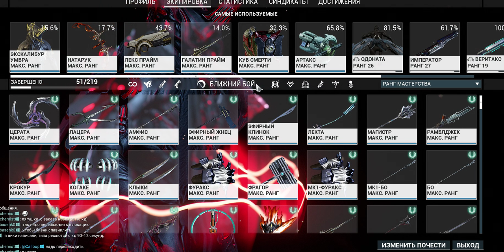The width and height of the screenshot is (504, 252).
Task: Click the ИЗМЕНИТЬ ПОЧЕСТИ button
Action: coord(413,245)
